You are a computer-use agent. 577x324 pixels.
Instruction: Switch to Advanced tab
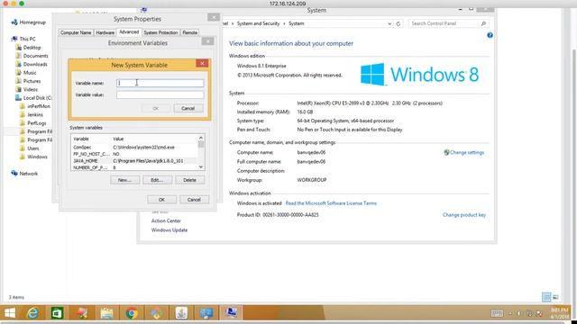129,32
